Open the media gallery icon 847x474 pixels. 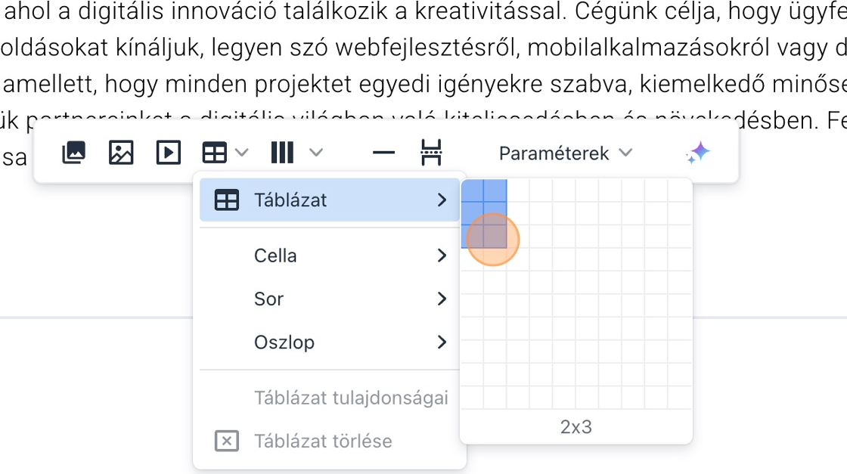click(x=73, y=153)
